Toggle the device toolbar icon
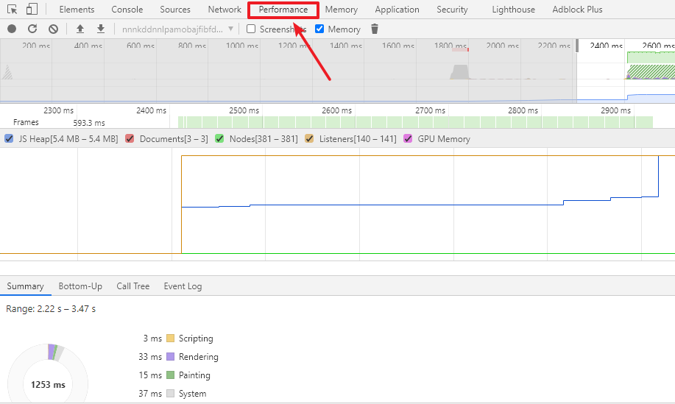This screenshot has height=404, width=675. [x=32, y=10]
